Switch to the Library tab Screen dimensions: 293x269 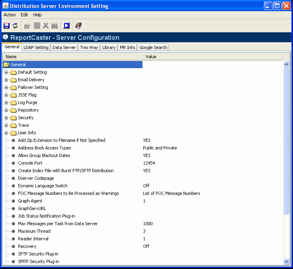click(x=109, y=47)
